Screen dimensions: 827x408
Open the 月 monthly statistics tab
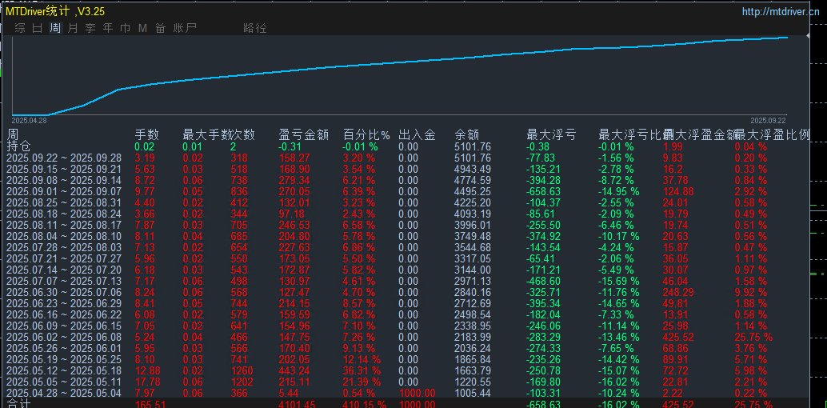73,28
